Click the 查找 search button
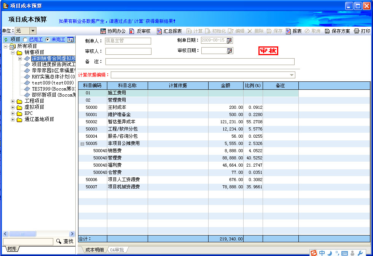Screen dimensions: 373x256 click(65, 241)
